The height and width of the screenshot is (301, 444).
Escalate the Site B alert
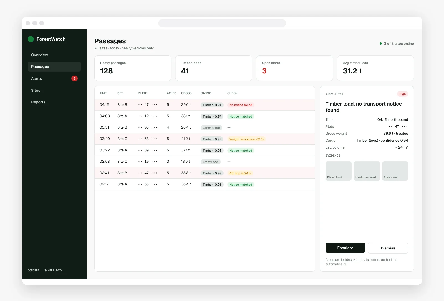pyautogui.click(x=345, y=248)
